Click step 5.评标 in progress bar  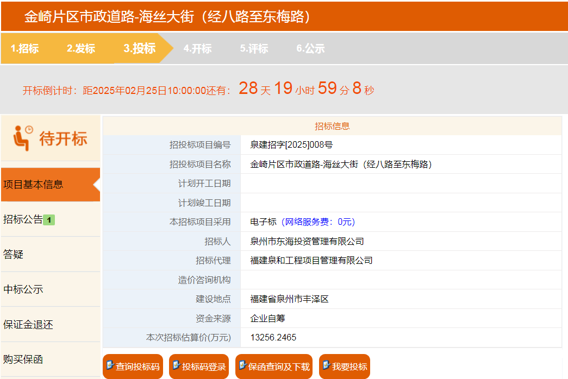[254, 48]
